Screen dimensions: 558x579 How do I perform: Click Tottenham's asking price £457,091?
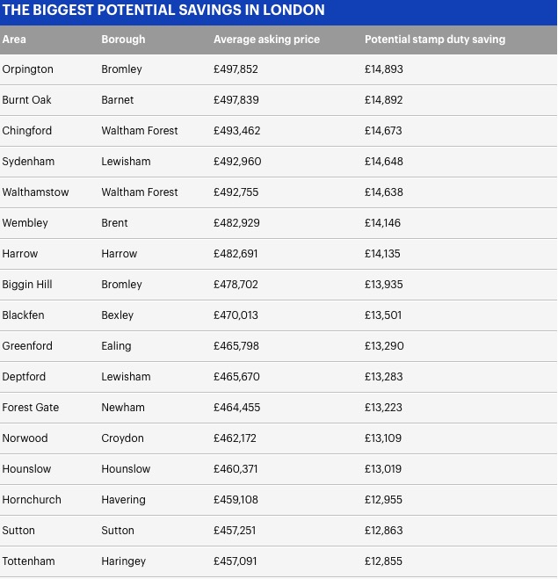click(235, 561)
